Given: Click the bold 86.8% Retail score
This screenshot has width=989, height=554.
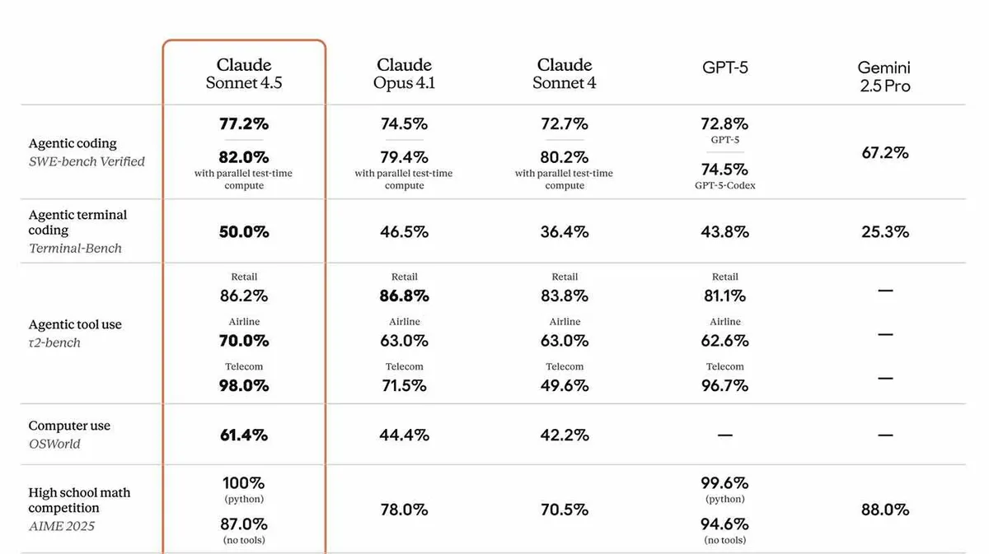Looking at the screenshot, I should (x=404, y=296).
